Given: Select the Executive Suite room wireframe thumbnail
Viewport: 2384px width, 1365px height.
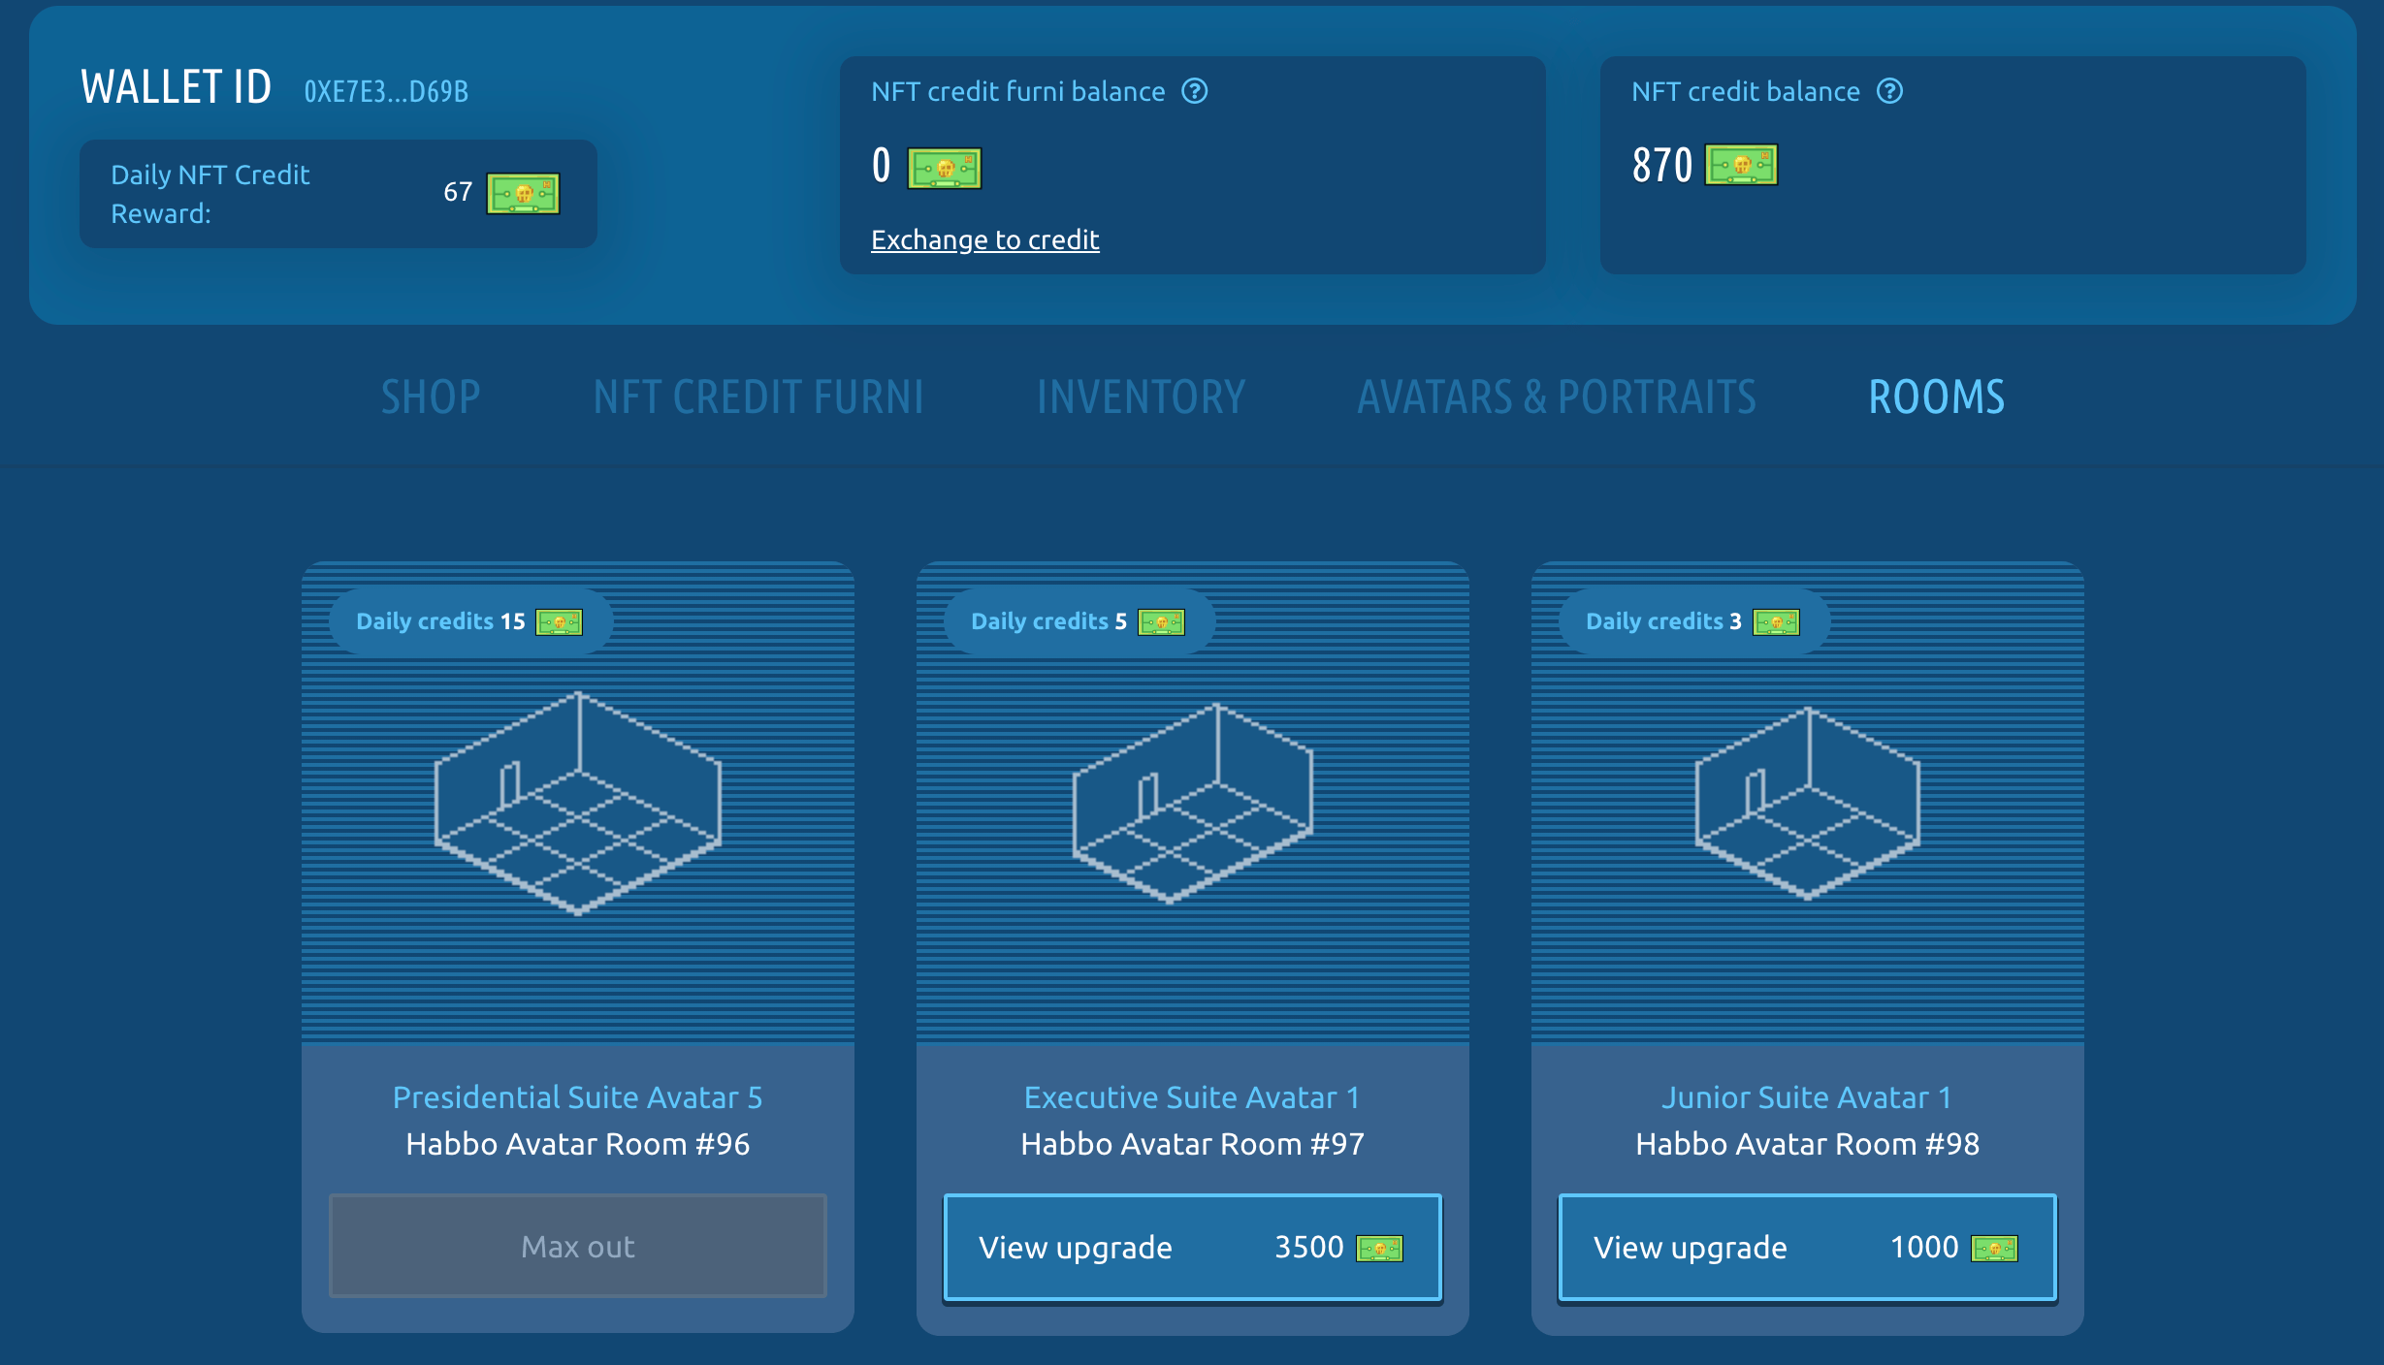Looking at the screenshot, I should (x=1193, y=803).
